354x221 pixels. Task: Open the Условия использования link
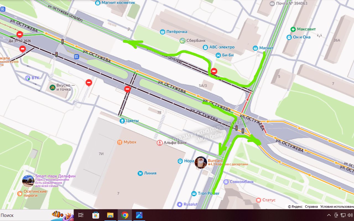(337, 207)
